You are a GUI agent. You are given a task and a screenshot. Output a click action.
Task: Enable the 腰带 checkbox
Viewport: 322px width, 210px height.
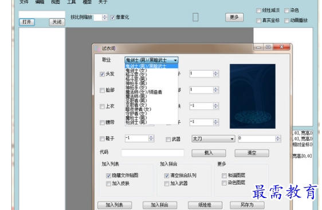coord(102,122)
